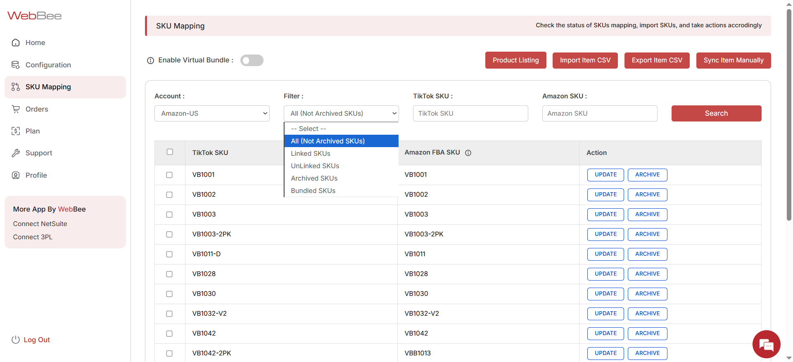Click the Plan dollar icon
The height and width of the screenshot is (362, 793).
(x=16, y=131)
